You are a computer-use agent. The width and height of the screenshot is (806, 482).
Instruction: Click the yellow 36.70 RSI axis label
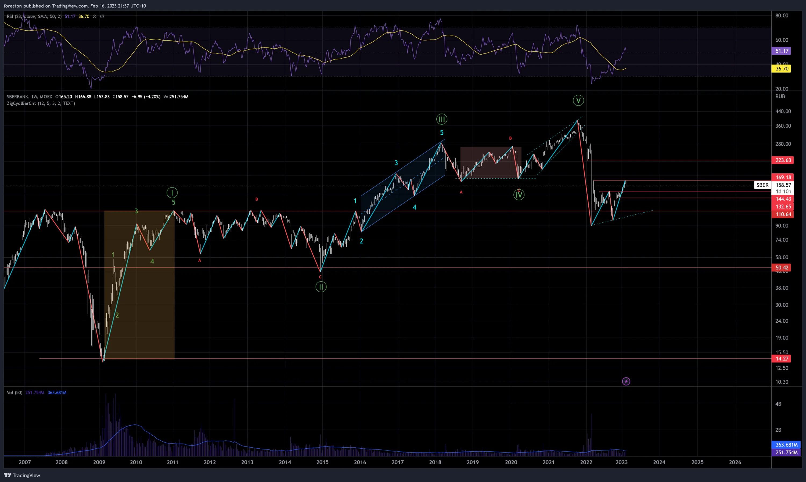[x=782, y=69]
